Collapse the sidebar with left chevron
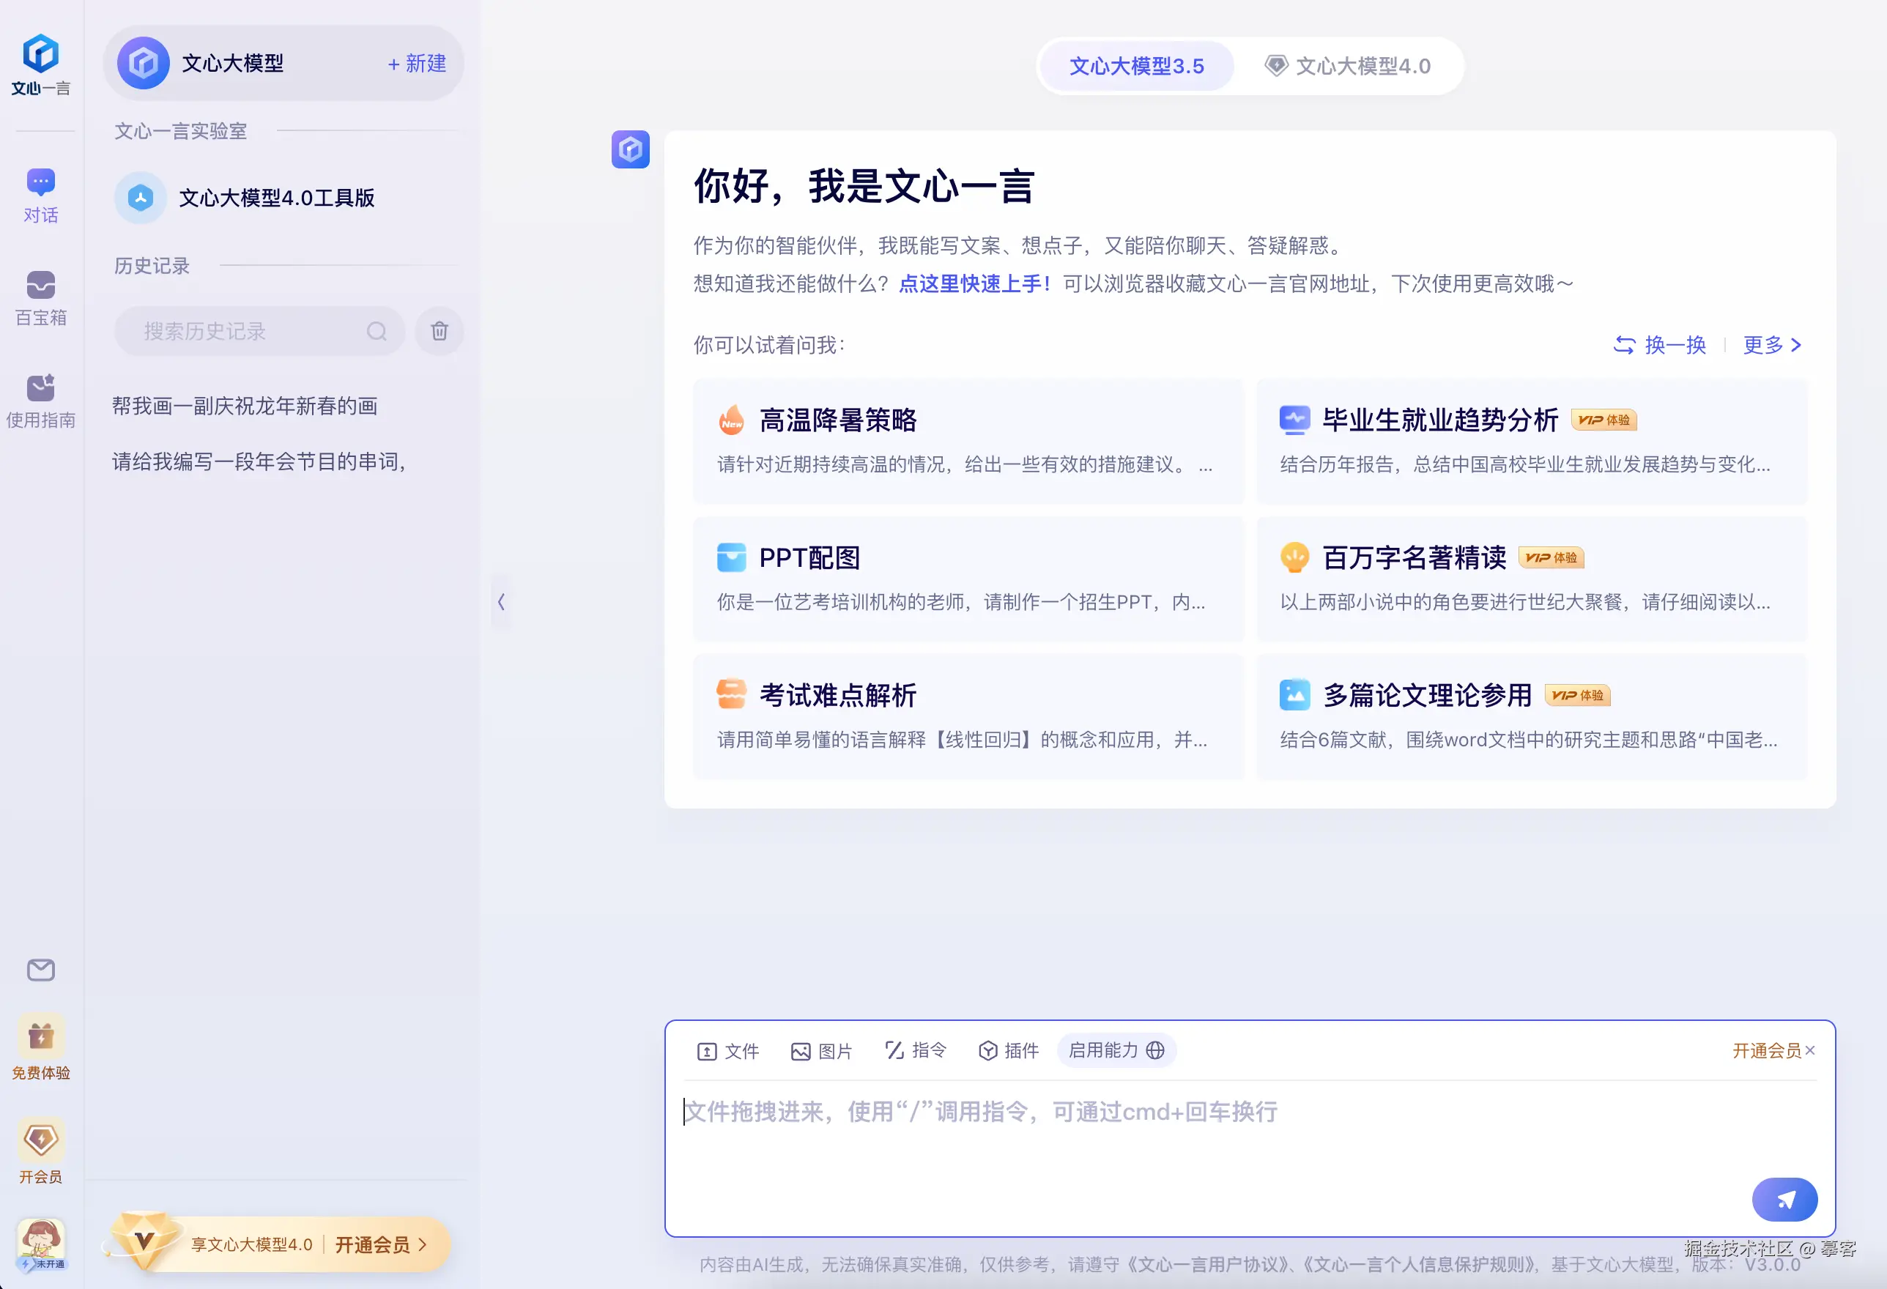Screen dimensions: 1887x1289 (x=501, y=601)
